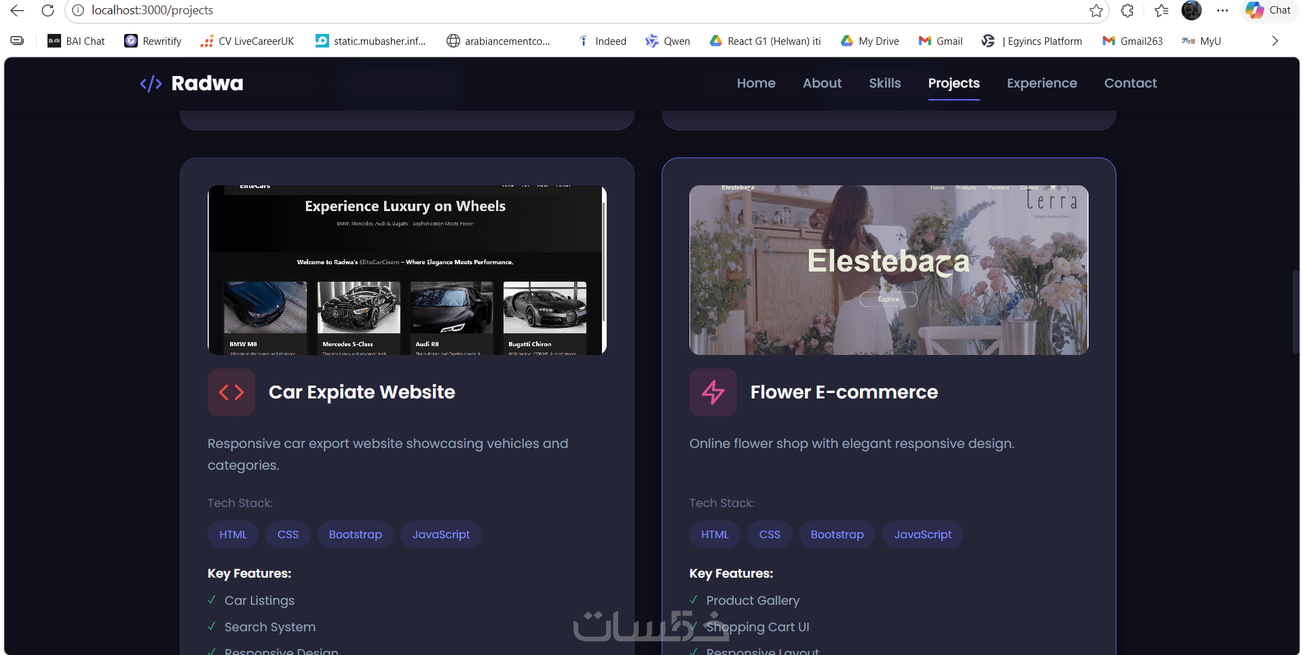1303x655 pixels.
Task: Click the Radwa code-bracket logo icon
Action: pos(151,83)
